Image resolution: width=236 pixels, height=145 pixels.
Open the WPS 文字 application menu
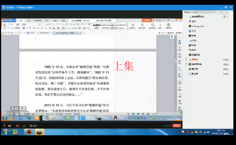[x=9, y=20]
